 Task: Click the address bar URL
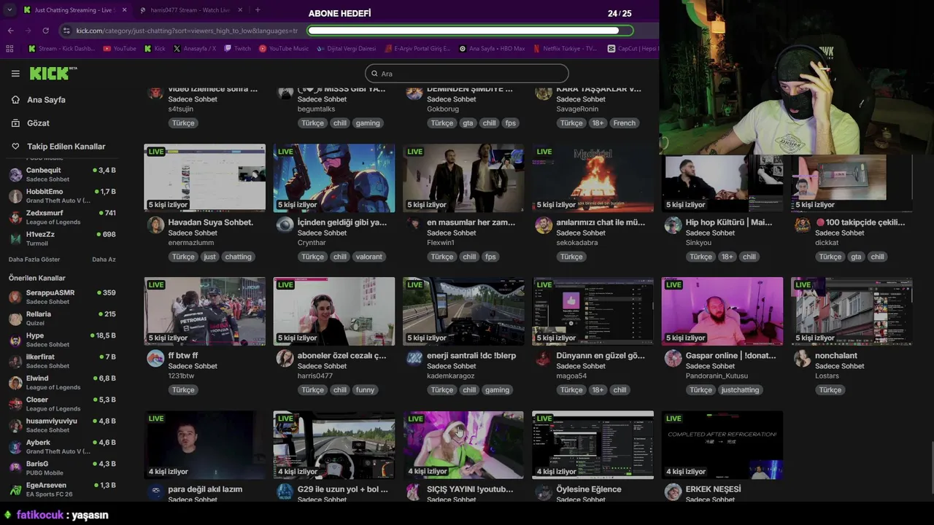(187, 31)
